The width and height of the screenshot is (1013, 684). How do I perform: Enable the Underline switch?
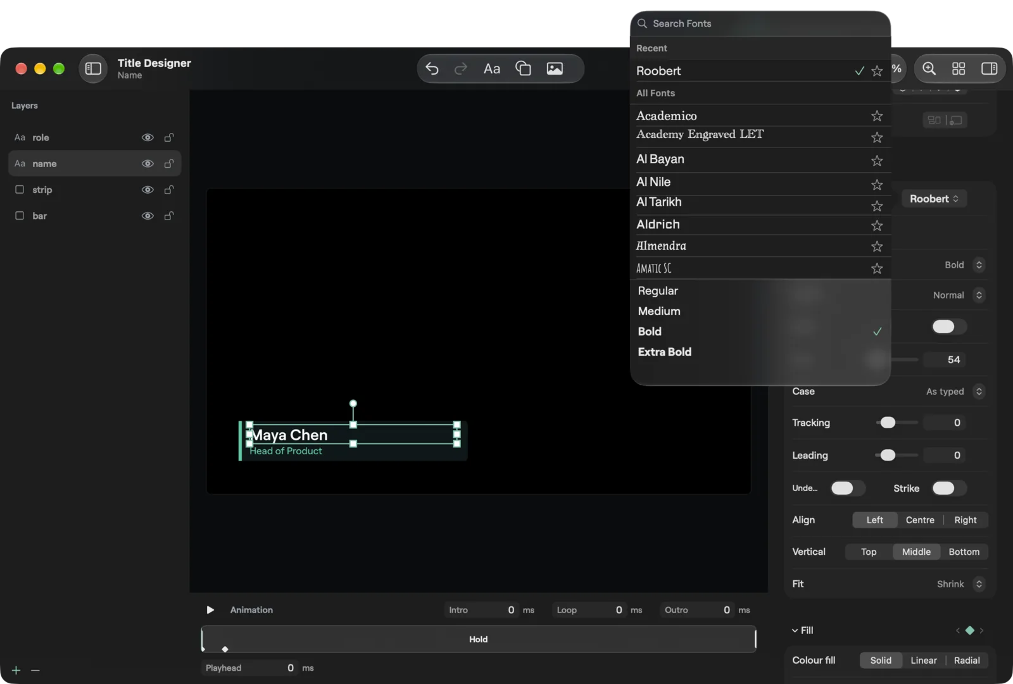(847, 488)
